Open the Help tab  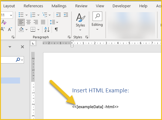(143, 6)
